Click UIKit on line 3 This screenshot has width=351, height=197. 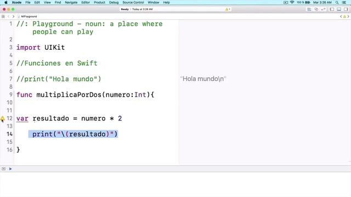(x=55, y=48)
